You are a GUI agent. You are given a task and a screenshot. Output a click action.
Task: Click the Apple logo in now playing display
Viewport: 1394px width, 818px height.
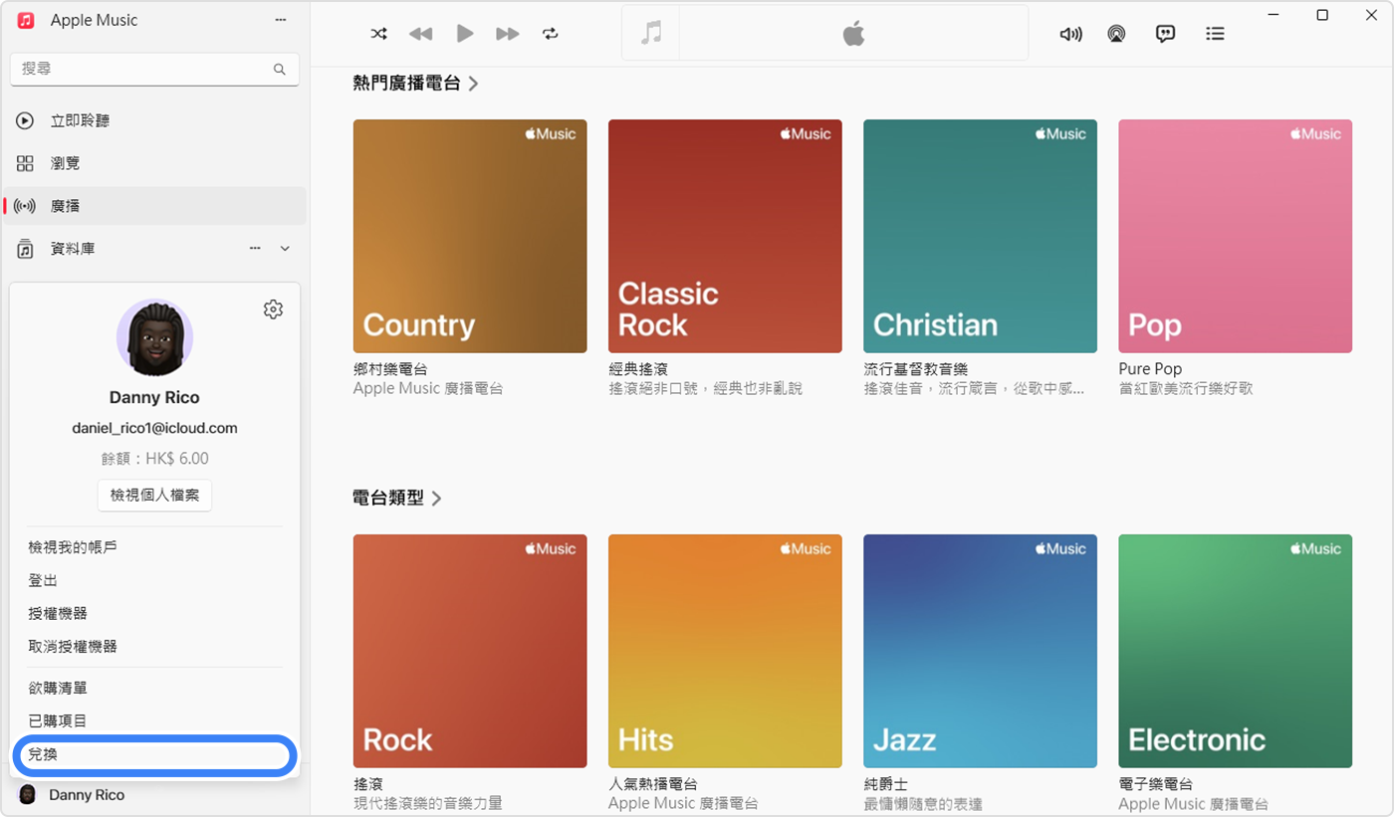tap(853, 34)
